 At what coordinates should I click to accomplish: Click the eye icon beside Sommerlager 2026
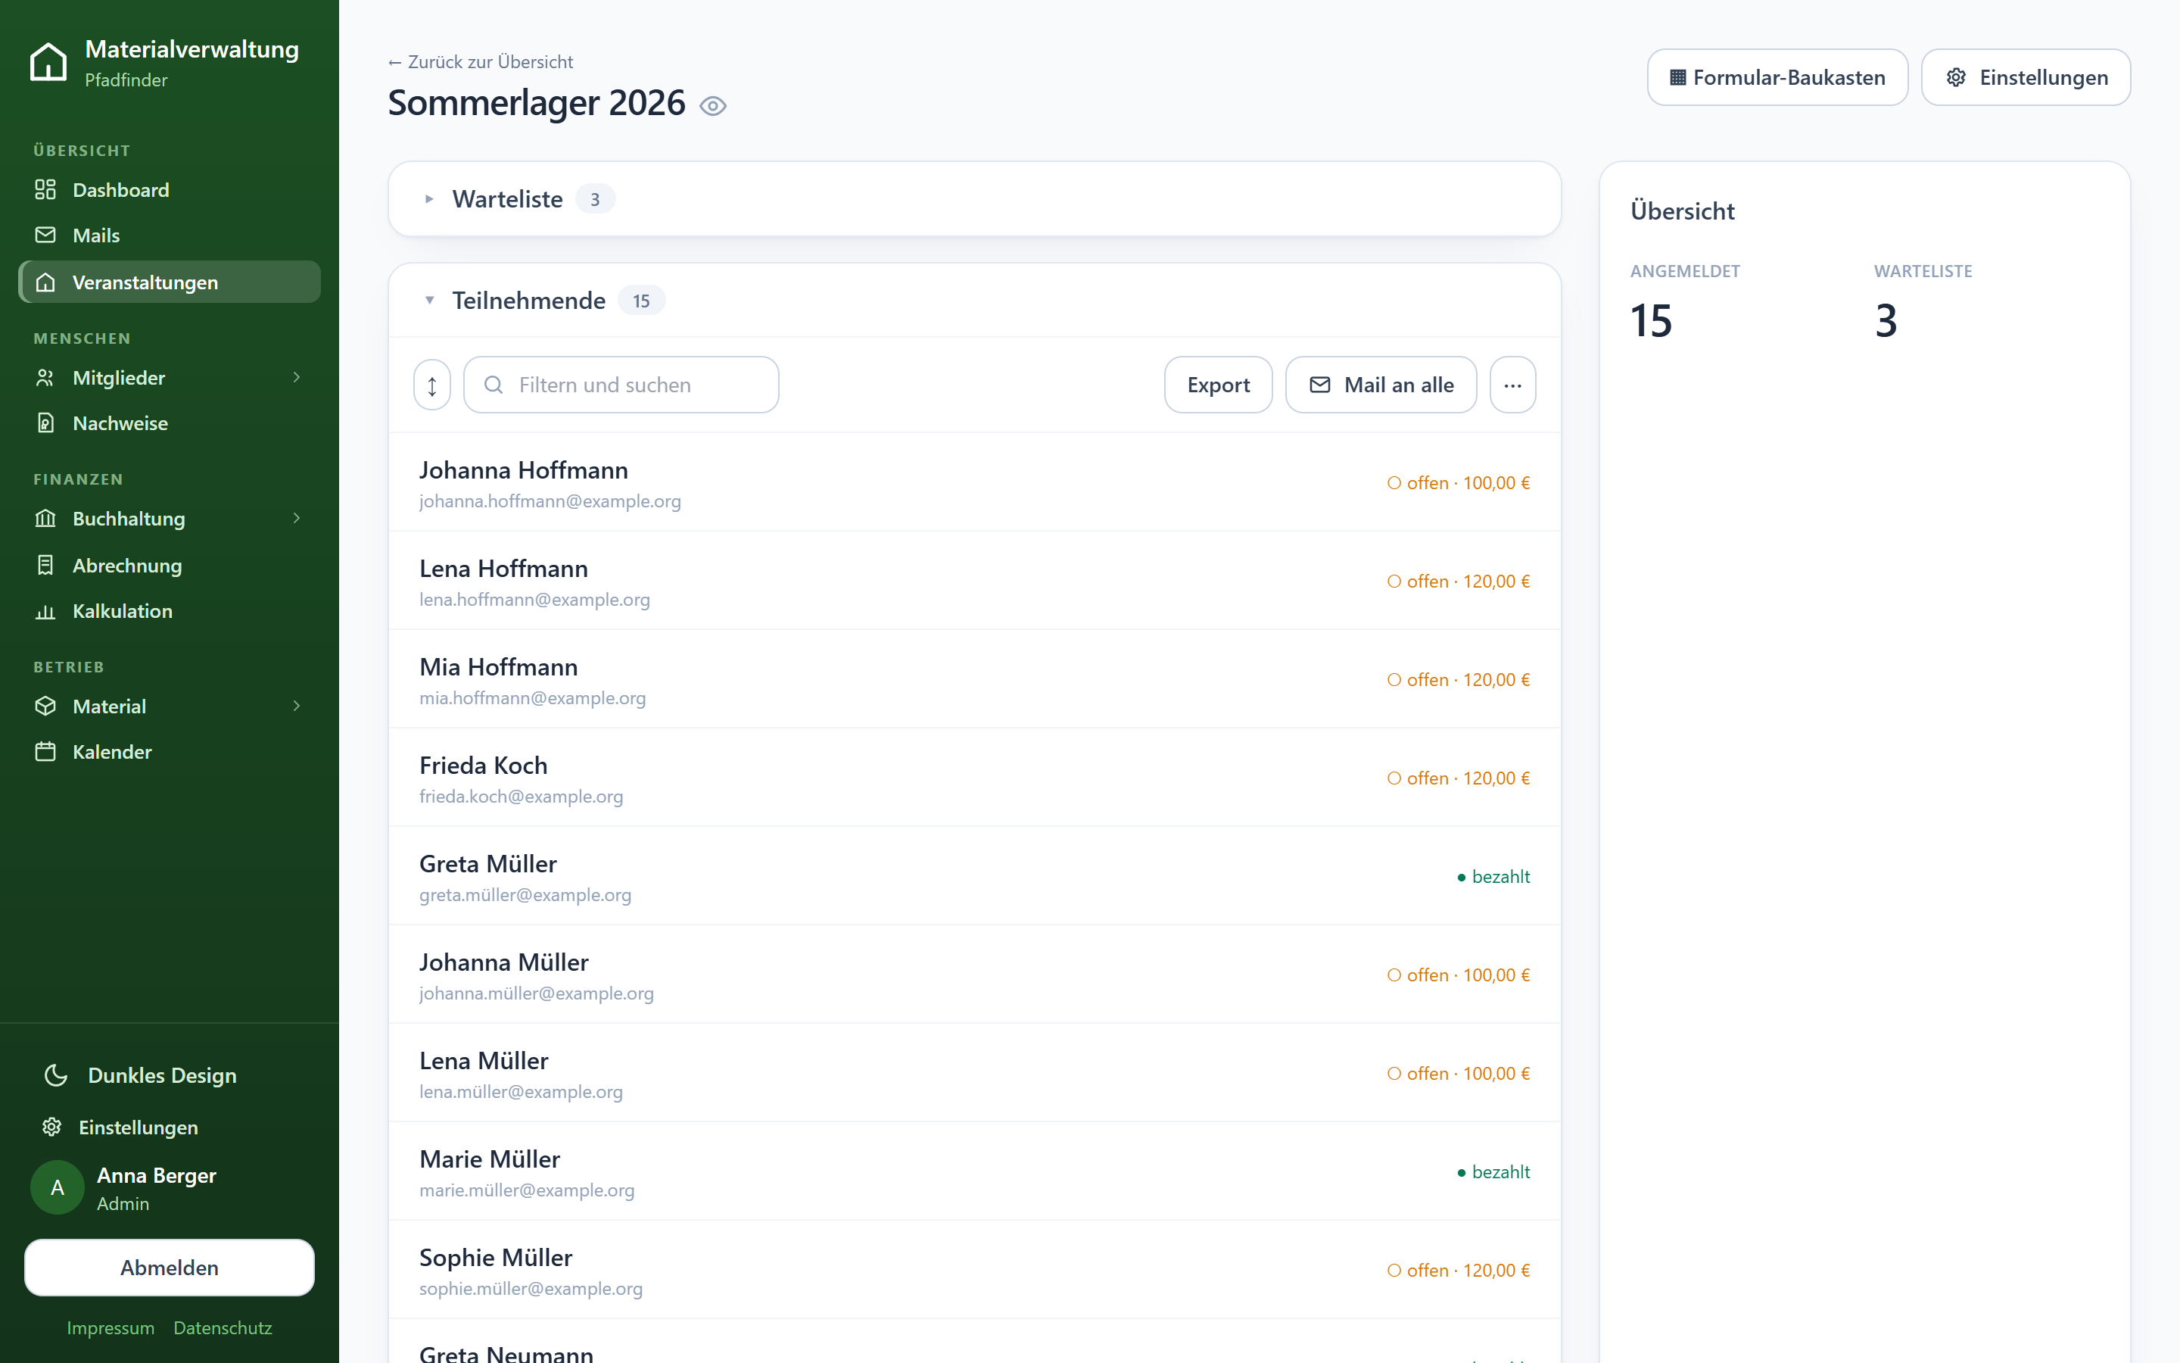[712, 105]
